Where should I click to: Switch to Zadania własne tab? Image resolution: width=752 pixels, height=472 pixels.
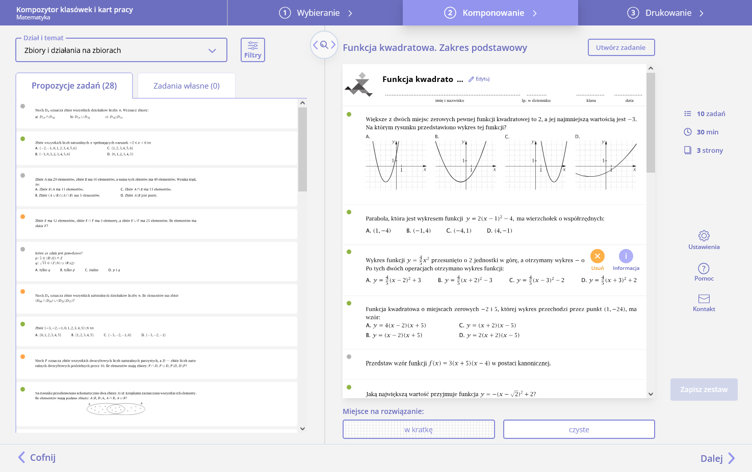click(187, 86)
